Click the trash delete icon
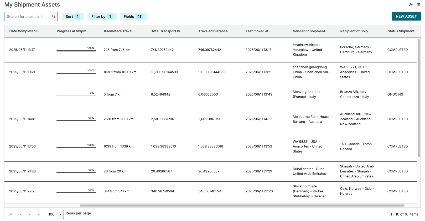The height and width of the screenshot is (221, 425). 418,4
